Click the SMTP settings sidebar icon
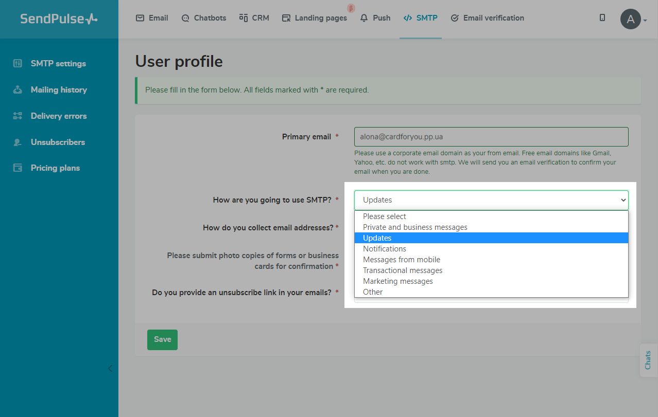Viewport: 658px width, 417px height. pos(18,64)
